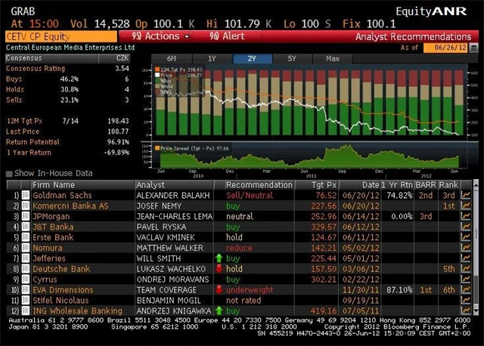This screenshot has width=484, height=346.
Task: Click the red down arrow in EVA Dimensions row
Action: pos(219,289)
